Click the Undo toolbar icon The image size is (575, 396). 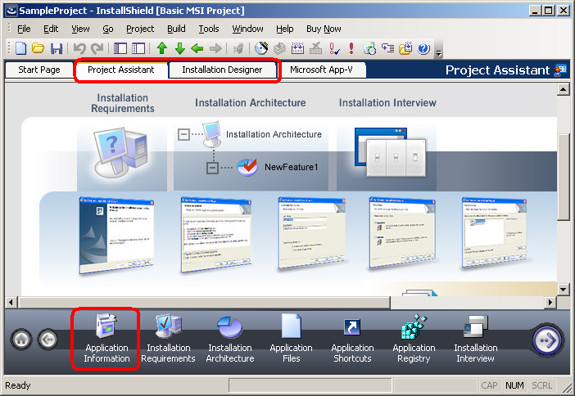click(79, 48)
